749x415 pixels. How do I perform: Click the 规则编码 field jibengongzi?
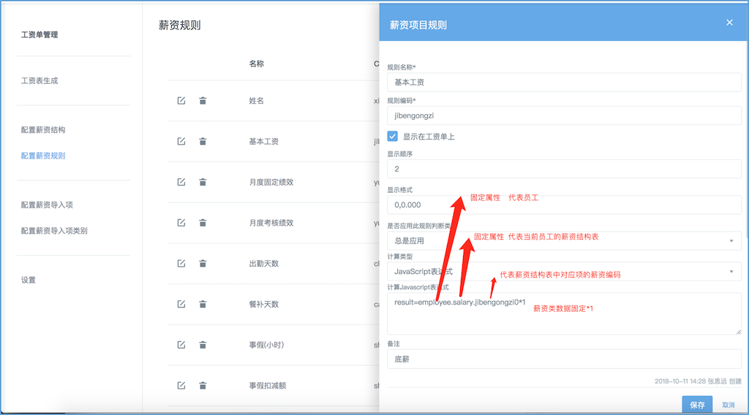pos(564,115)
